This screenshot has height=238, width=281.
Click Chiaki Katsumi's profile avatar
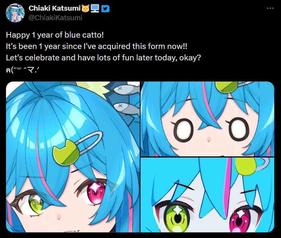click(15, 13)
